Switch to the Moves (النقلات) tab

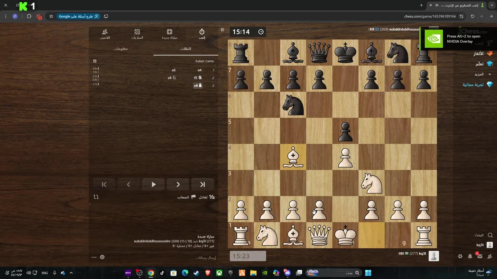click(186, 49)
